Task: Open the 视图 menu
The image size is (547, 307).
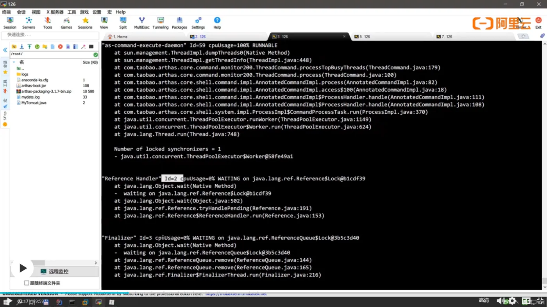Action: tap(36, 12)
